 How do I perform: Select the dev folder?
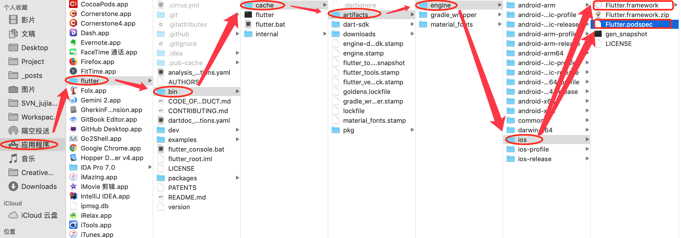coord(197,130)
